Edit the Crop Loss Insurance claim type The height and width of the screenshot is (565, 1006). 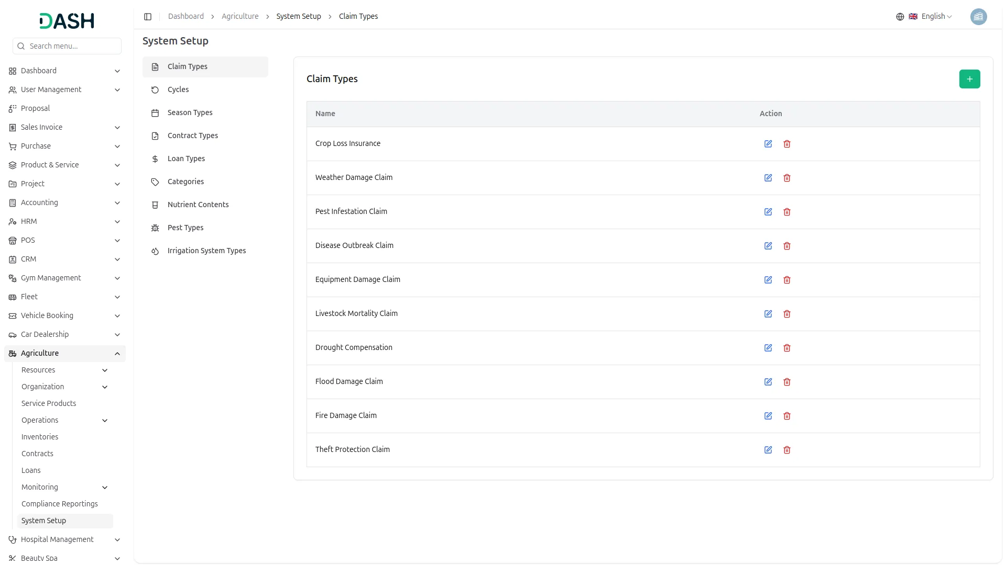click(768, 144)
